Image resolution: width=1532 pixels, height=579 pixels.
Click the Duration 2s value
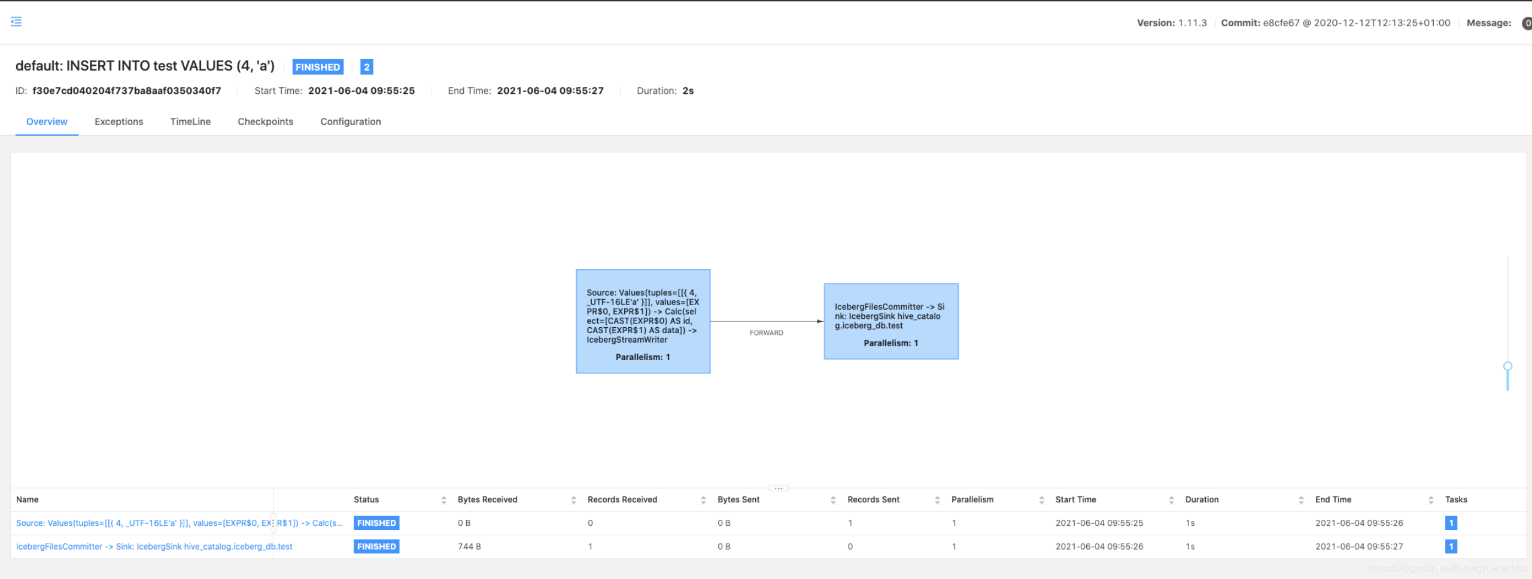(688, 91)
